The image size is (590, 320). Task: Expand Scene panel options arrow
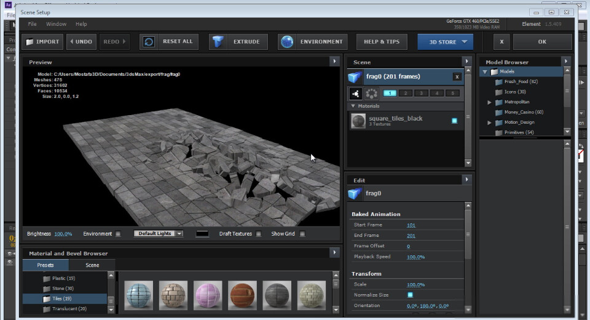(466, 62)
